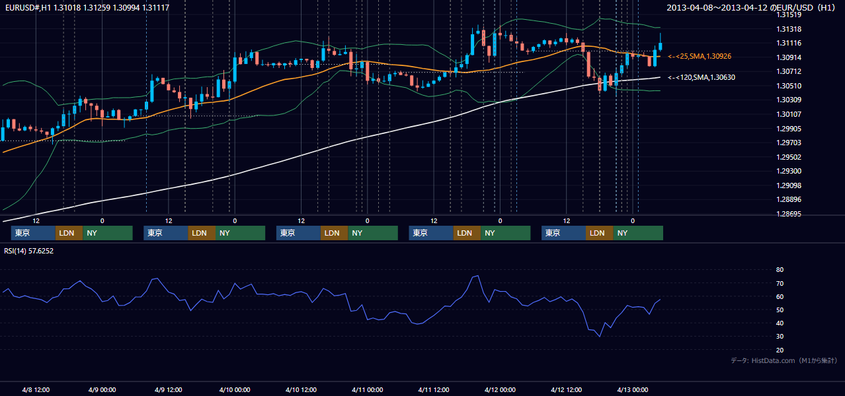Click price axis value 1.31116
Image resolution: width=845 pixels, height=396 pixels.
pyautogui.click(x=789, y=43)
